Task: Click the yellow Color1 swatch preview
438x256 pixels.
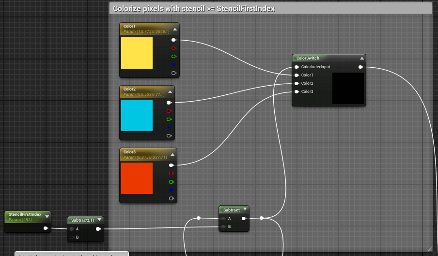Action: 137,53
